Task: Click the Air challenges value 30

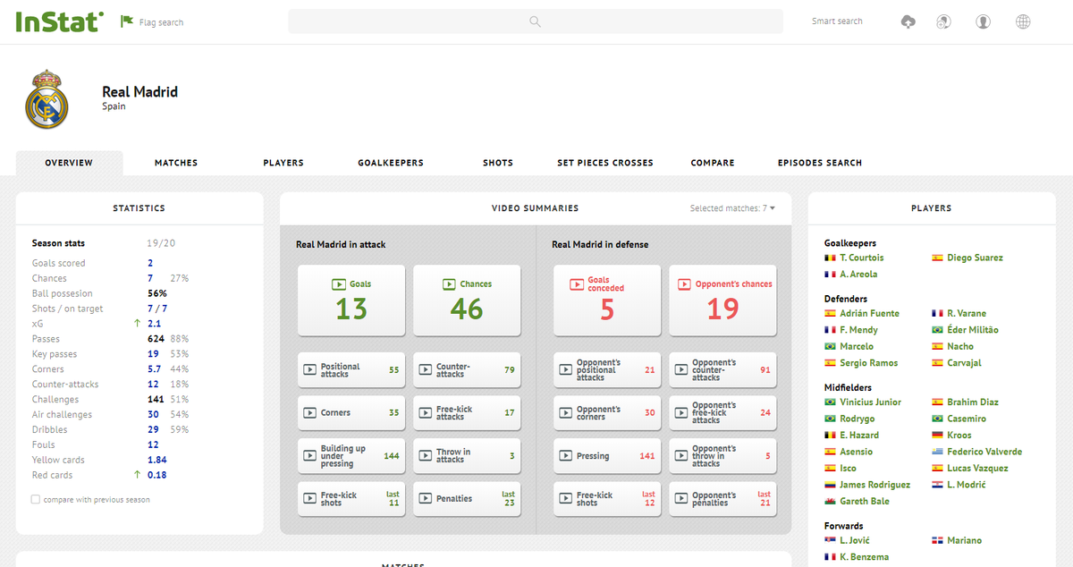Action: [x=153, y=415]
